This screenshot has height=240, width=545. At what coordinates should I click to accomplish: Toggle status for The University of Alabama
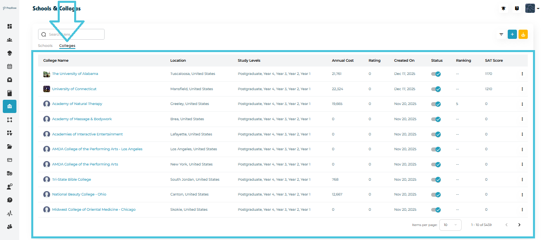tap(436, 74)
